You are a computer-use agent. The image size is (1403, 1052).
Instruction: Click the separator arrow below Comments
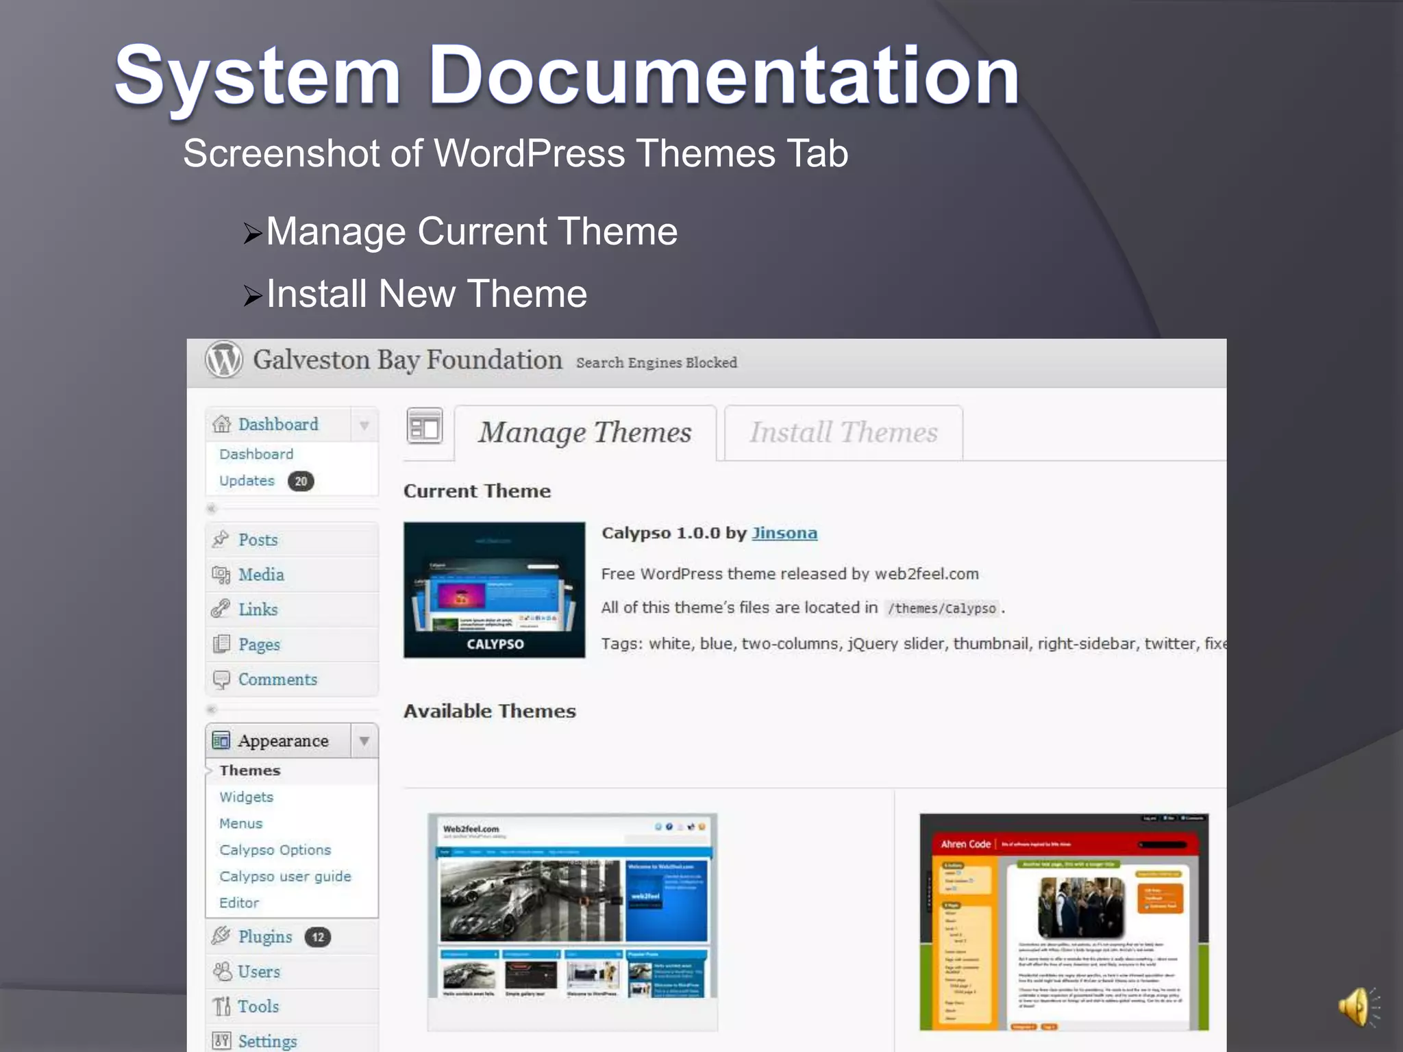(x=212, y=710)
